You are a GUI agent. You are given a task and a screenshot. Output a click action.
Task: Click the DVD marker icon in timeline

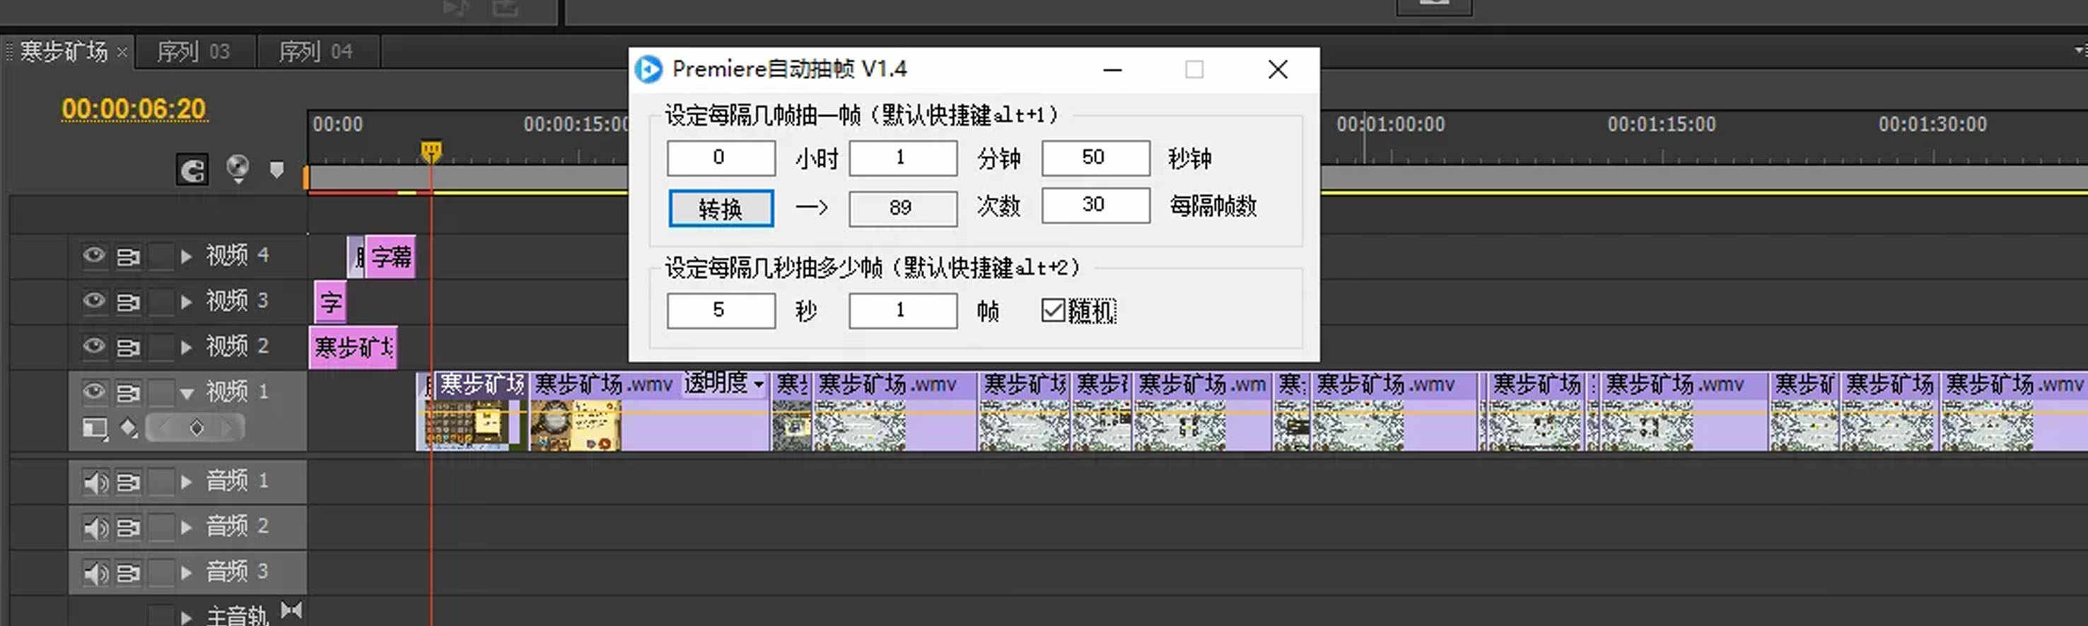click(x=238, y=168)
